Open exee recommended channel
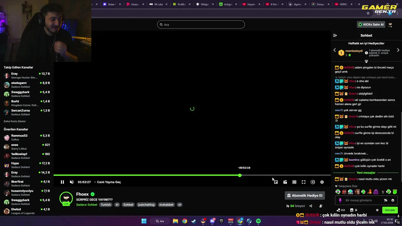The image size is (402, 226). click(27, 147)
